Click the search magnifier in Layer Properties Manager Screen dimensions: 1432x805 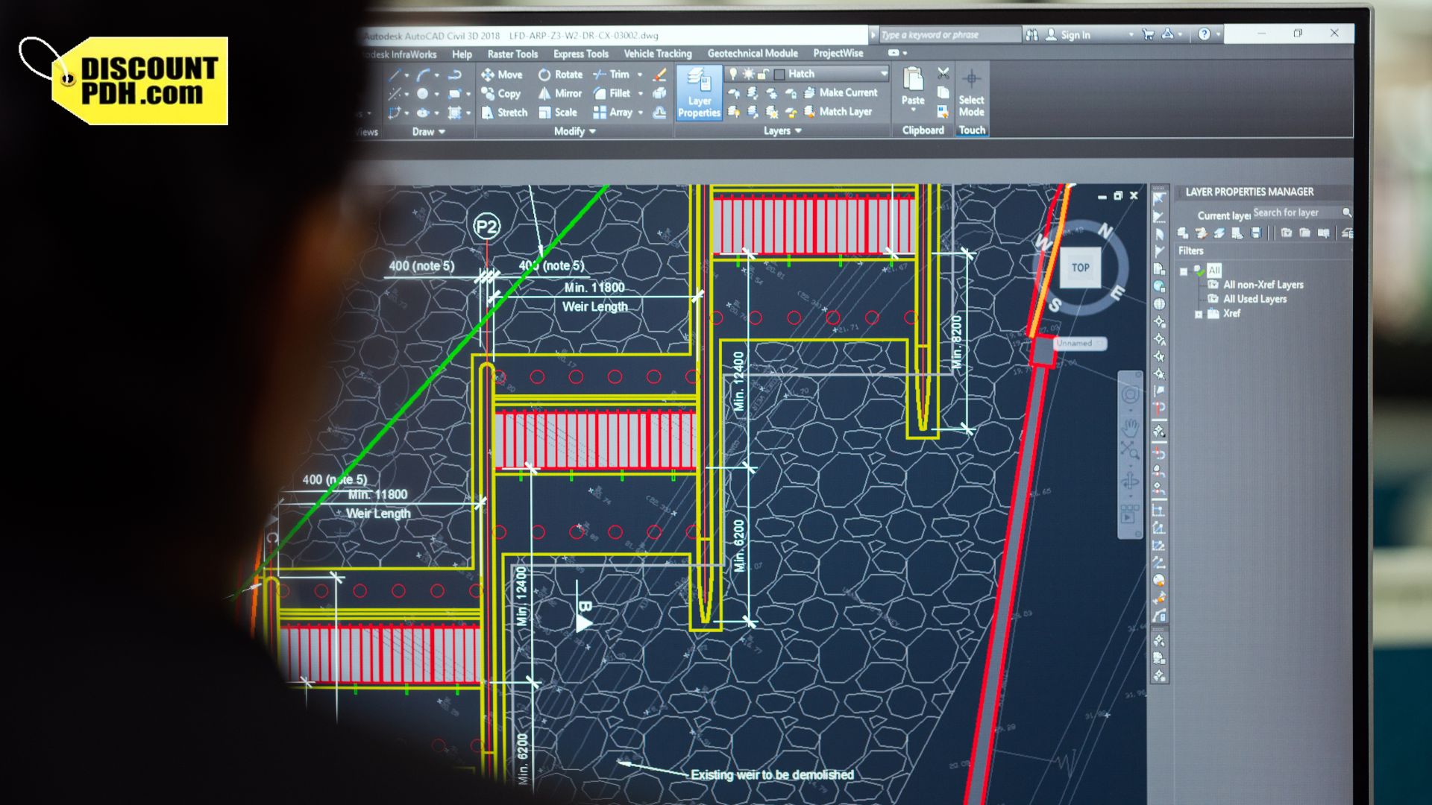[1346, 212]
